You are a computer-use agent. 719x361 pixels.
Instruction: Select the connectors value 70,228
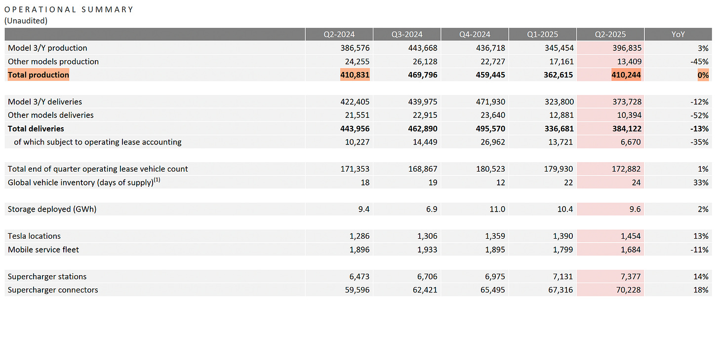pyautogui.click(x=629, y=290)
